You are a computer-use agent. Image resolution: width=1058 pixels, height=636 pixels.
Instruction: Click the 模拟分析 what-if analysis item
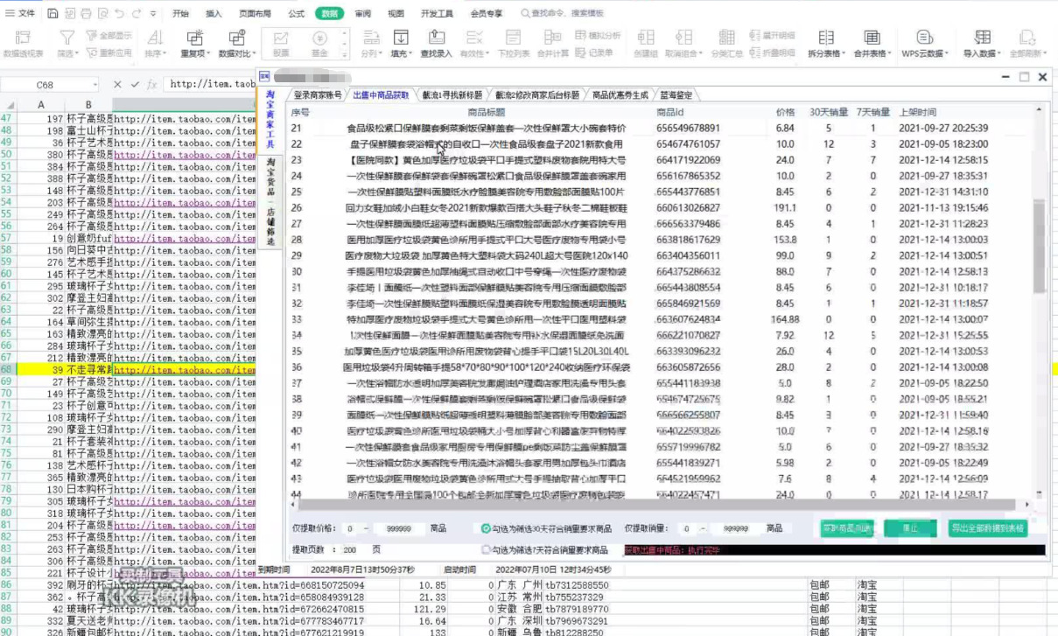pos(599,36)
